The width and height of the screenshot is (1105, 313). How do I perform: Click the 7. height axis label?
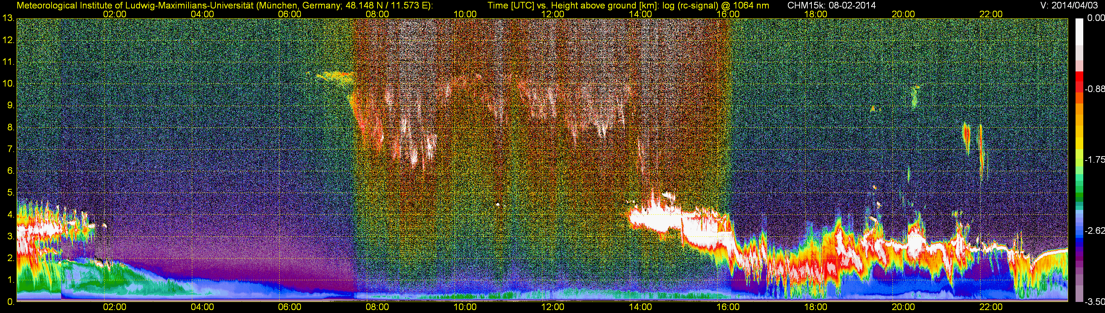(x=11, y=149)
